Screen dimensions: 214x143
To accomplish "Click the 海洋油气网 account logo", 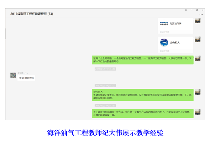I will [164, 24].
